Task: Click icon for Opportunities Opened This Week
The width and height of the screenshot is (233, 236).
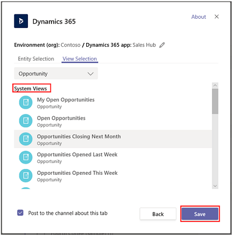Action: coord(26,175)
